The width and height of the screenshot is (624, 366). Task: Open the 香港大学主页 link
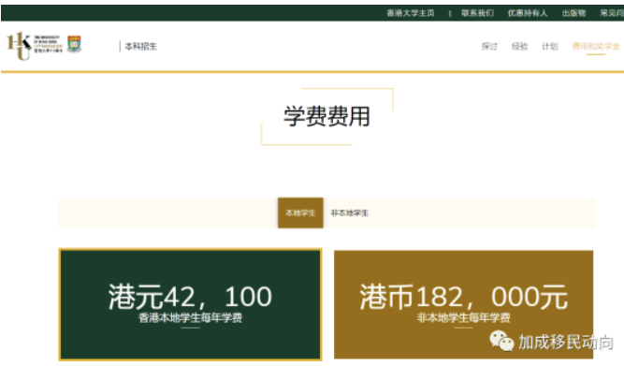click(411, 13)
